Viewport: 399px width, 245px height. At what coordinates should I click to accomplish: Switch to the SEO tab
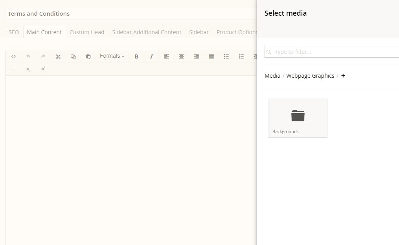(14, 32)
